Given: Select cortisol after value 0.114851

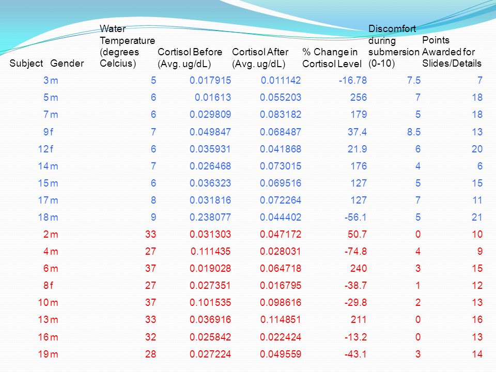Looking at the screenshot, I should (x=281, y=320).
